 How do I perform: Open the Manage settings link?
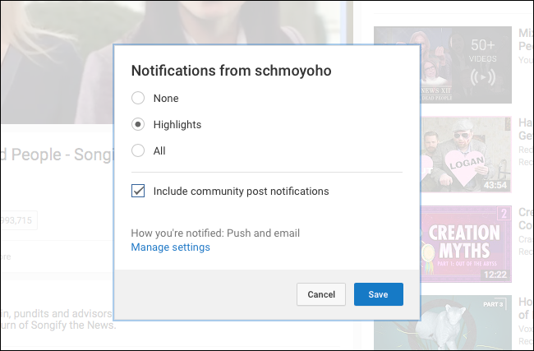170,247
